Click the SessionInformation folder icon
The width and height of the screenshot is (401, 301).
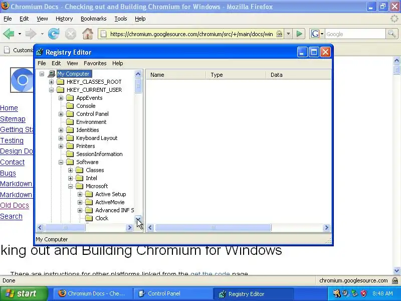tap(70, 154)
